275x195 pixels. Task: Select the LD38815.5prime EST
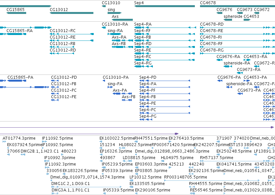coord(139,158)
